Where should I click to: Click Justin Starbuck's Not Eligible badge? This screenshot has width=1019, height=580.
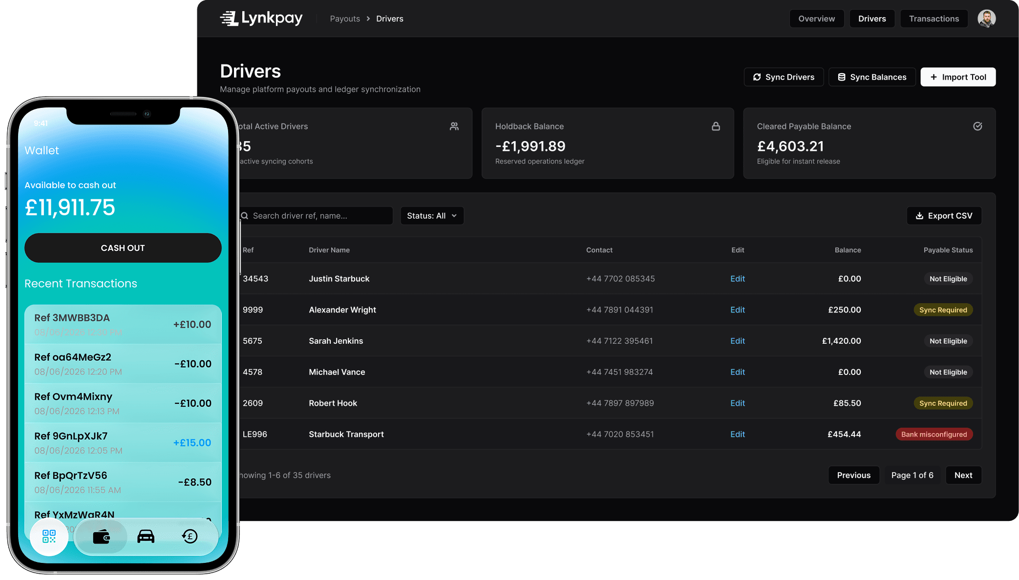[x=948, y=279]
